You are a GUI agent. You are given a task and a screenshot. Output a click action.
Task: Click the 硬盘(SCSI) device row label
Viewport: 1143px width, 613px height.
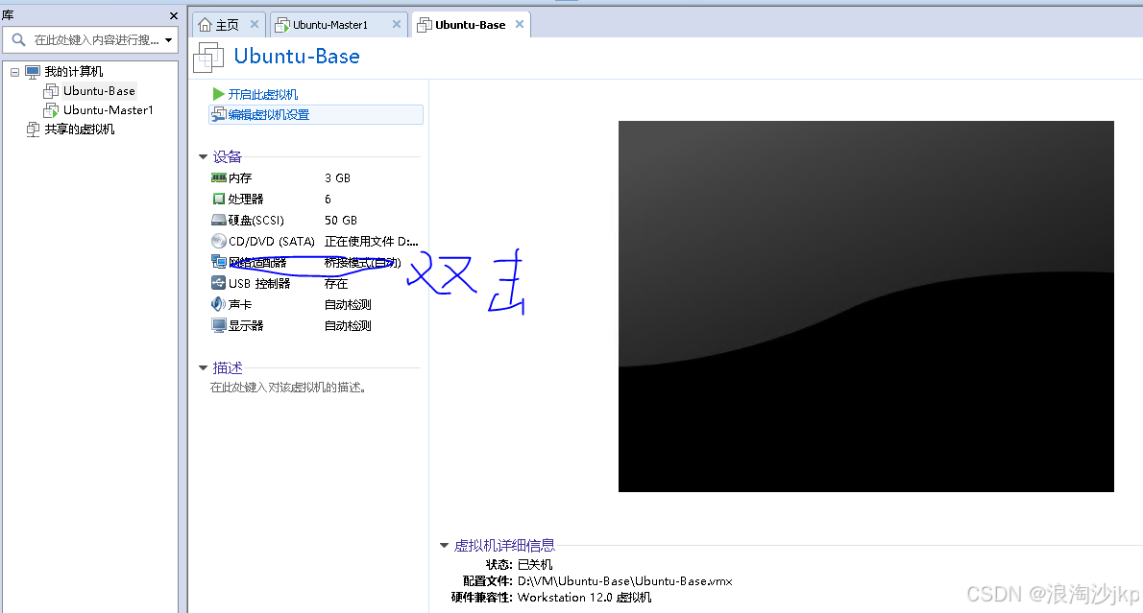[x=255, y=220]
